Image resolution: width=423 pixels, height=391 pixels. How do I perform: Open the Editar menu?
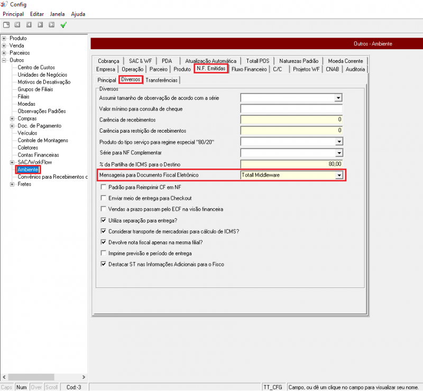pyautogui.click(x=37, y=14)
